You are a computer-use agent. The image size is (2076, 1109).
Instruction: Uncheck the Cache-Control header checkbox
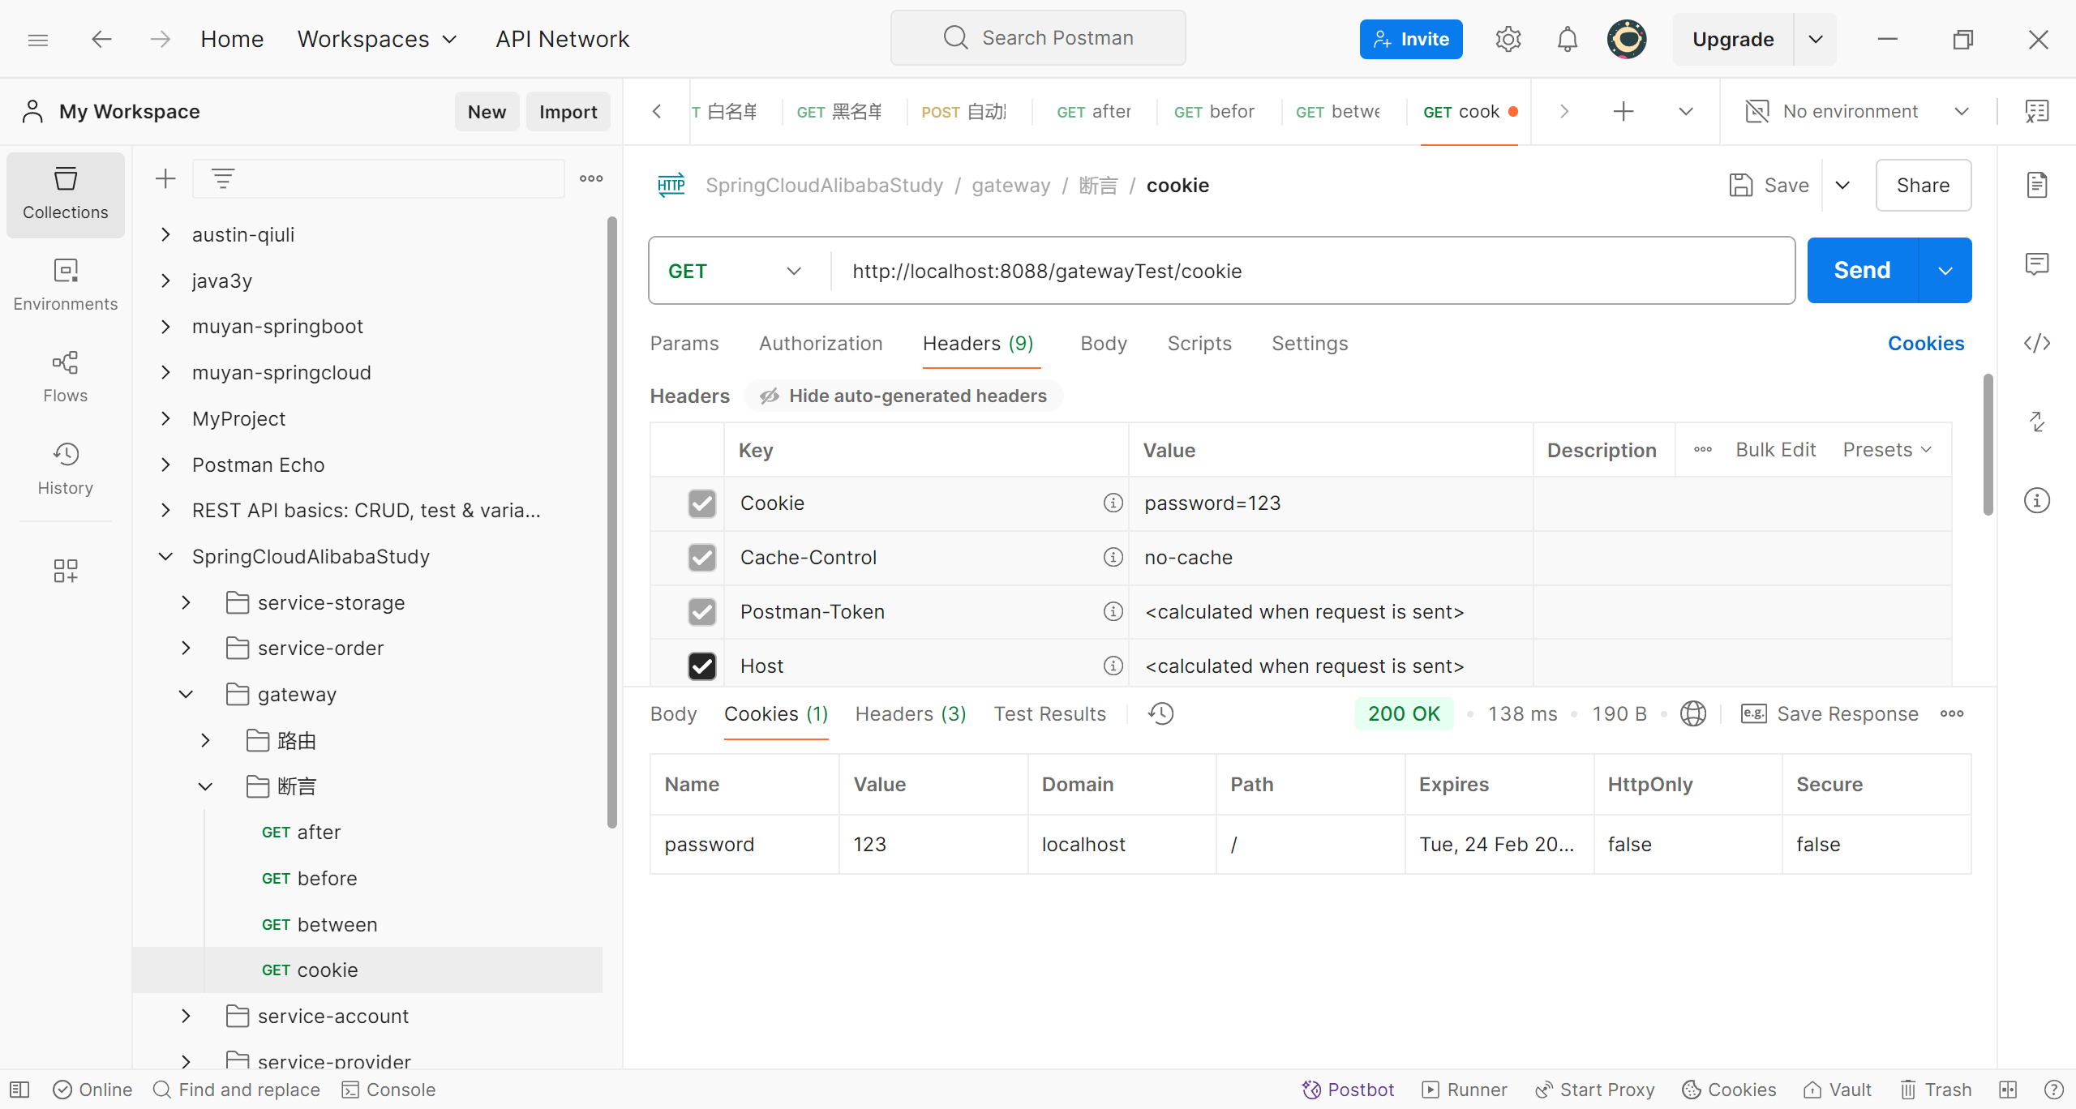point(701,558)
